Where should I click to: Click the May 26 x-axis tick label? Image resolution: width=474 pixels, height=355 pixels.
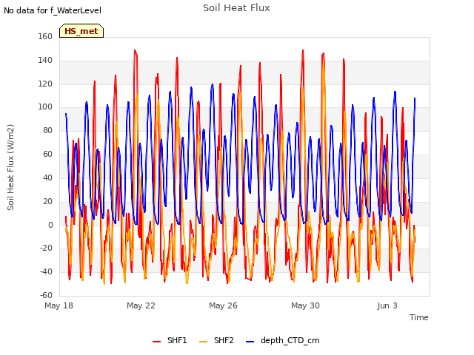[223, 305]
